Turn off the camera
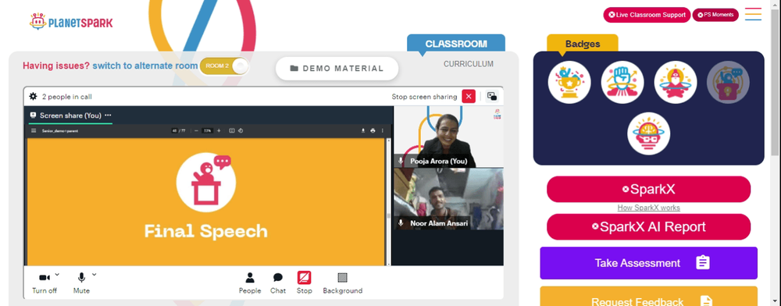Viewport: 781px width, 306px height. (45, 283)
